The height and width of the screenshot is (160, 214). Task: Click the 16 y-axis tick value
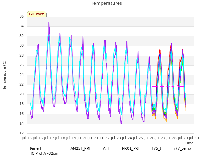(x=21, y=114)
